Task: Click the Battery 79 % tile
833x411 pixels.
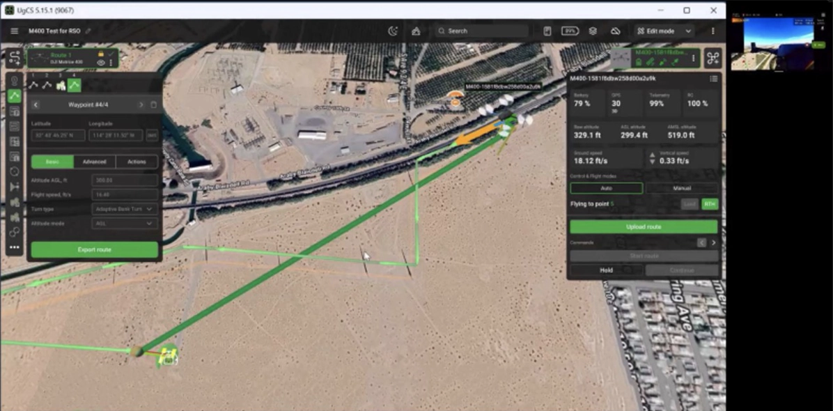Action: click(588, 104)
